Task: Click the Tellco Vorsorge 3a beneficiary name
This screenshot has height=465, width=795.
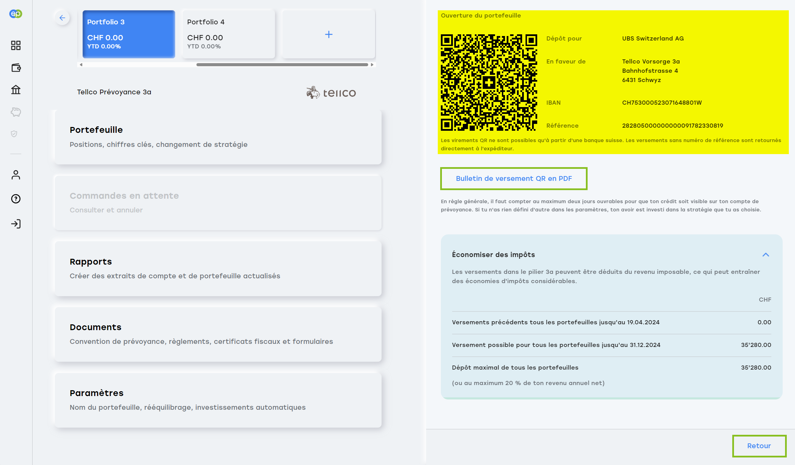Action: pos(651,61)
